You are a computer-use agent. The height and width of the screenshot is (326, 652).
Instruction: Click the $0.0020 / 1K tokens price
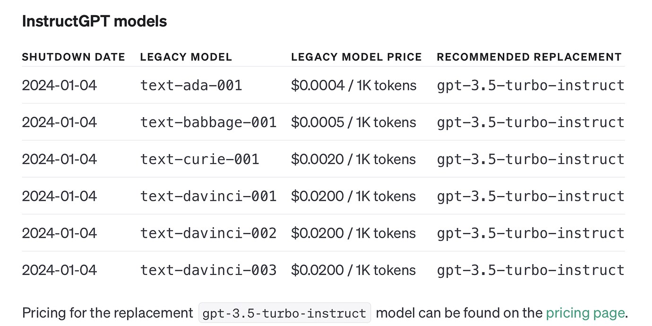click(x=354, y=159)
